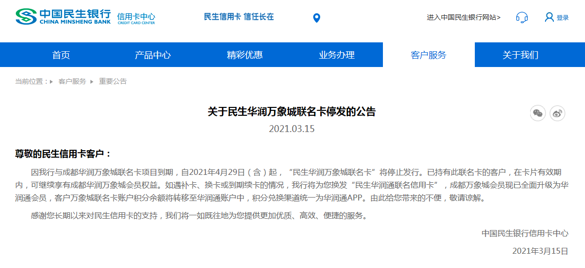Open 业务办理 navigation tab

pyautogui.click(x=337, y=55)
